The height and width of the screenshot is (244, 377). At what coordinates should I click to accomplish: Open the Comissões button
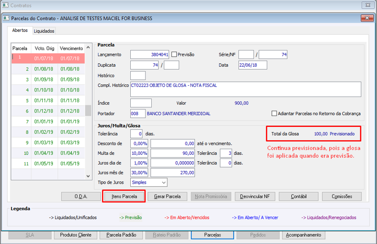tap(342, 196)
